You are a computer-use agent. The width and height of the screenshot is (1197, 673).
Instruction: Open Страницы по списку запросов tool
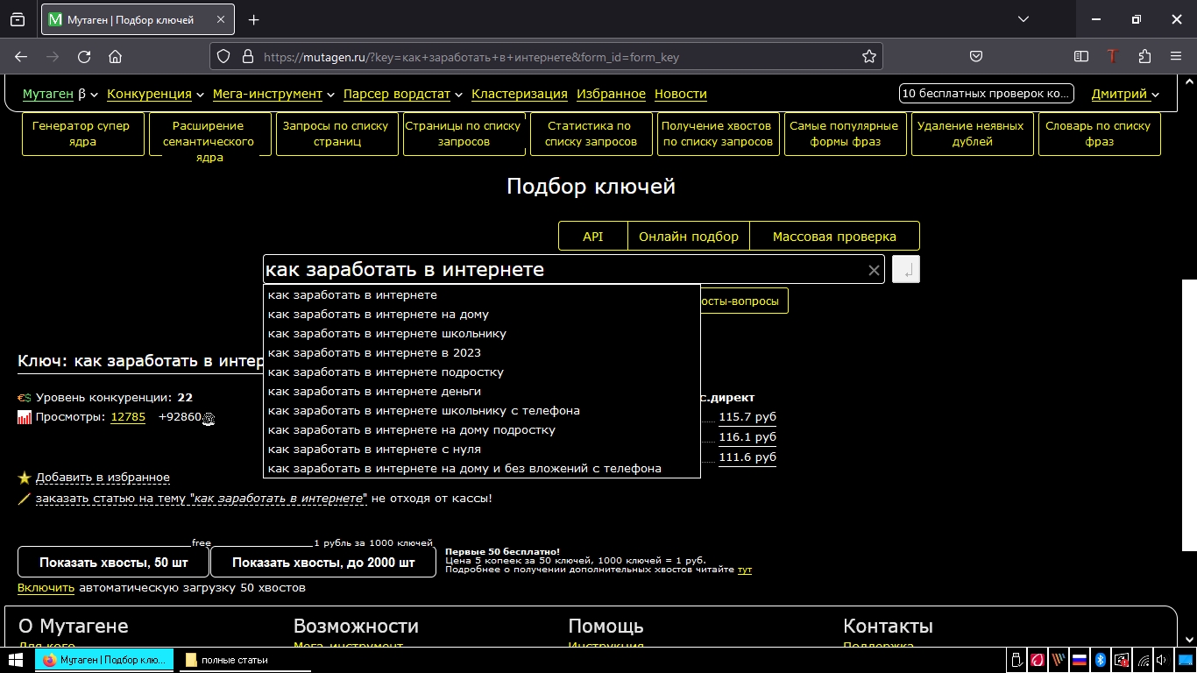(x=463, y=134)
